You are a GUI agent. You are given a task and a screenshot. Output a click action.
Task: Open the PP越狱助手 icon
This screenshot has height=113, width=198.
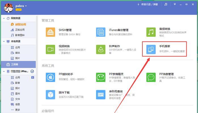50,77
